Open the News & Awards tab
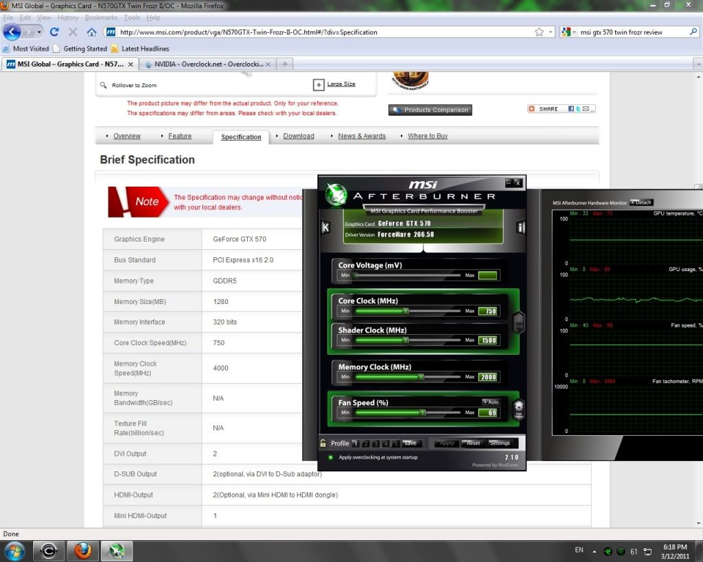 tap(362, 136)
